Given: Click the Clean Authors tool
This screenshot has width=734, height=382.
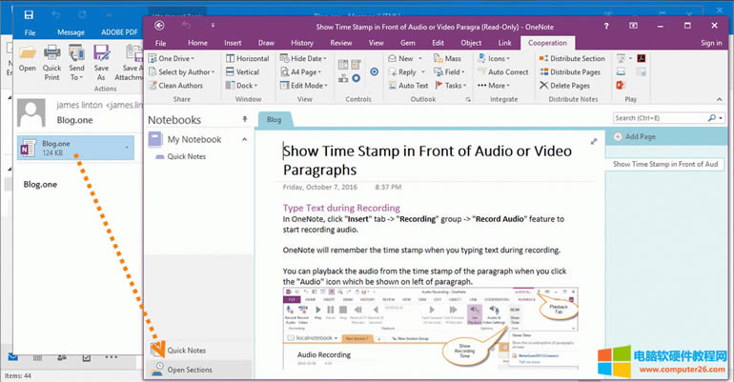Looking at the screenshot, I should [179, 86].
